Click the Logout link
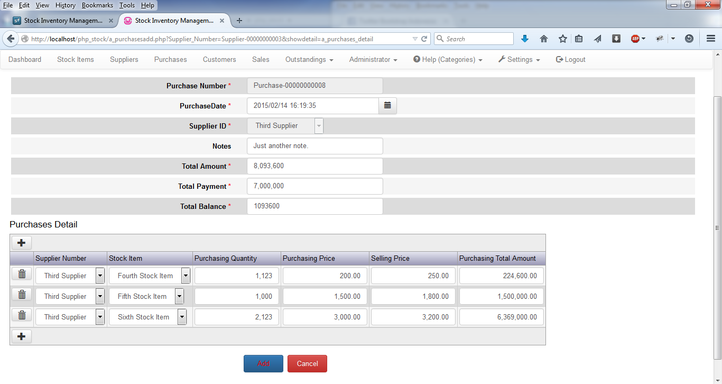 (x=570, y=59)
